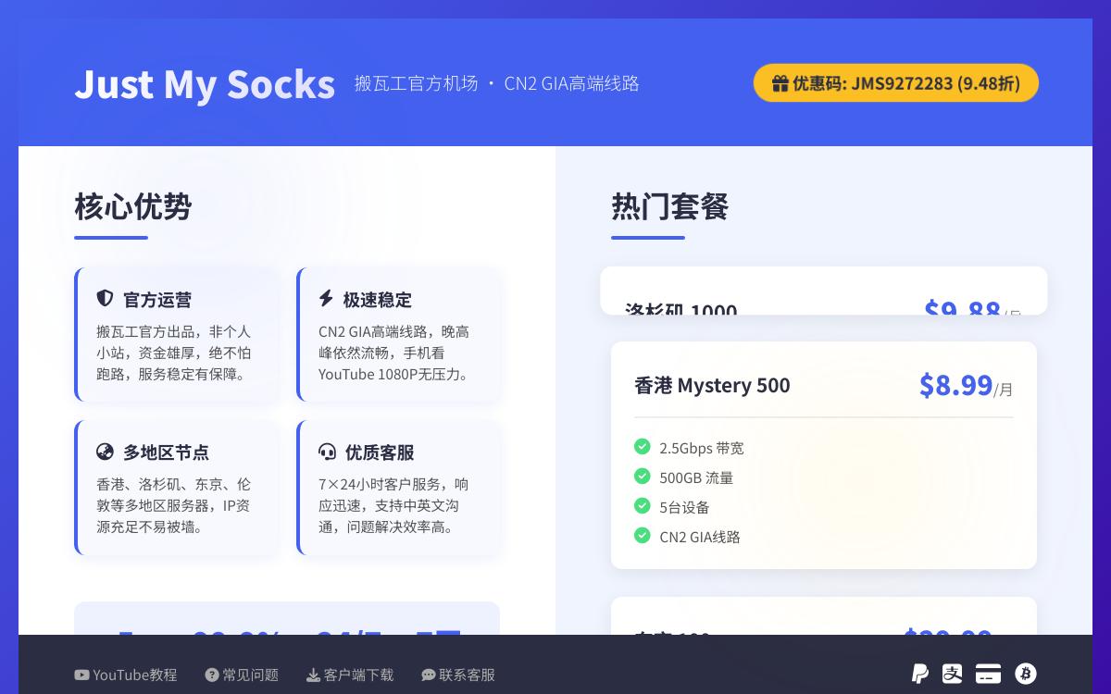Viewport: 1111px width, 694px height.
Task: Select the PayPal payment icon in footer
Action: [x=919, y=675]
